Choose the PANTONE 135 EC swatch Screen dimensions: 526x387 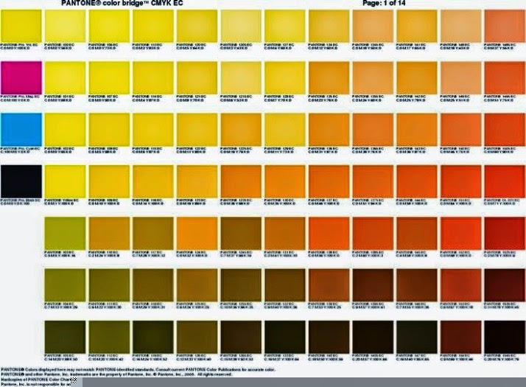(329, 77)
